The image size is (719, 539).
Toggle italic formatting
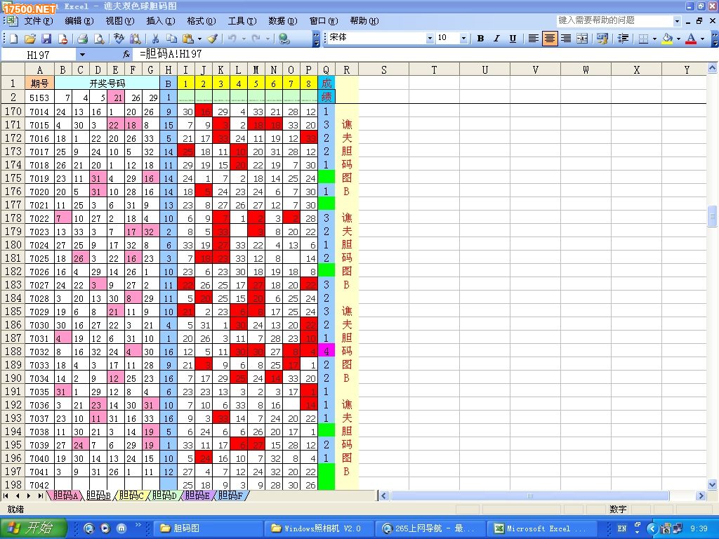point(496,39)
